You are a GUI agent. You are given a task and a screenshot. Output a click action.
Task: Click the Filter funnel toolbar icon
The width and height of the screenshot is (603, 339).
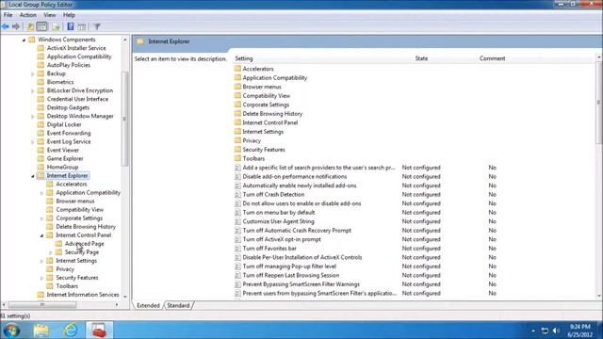pos(97,26)
